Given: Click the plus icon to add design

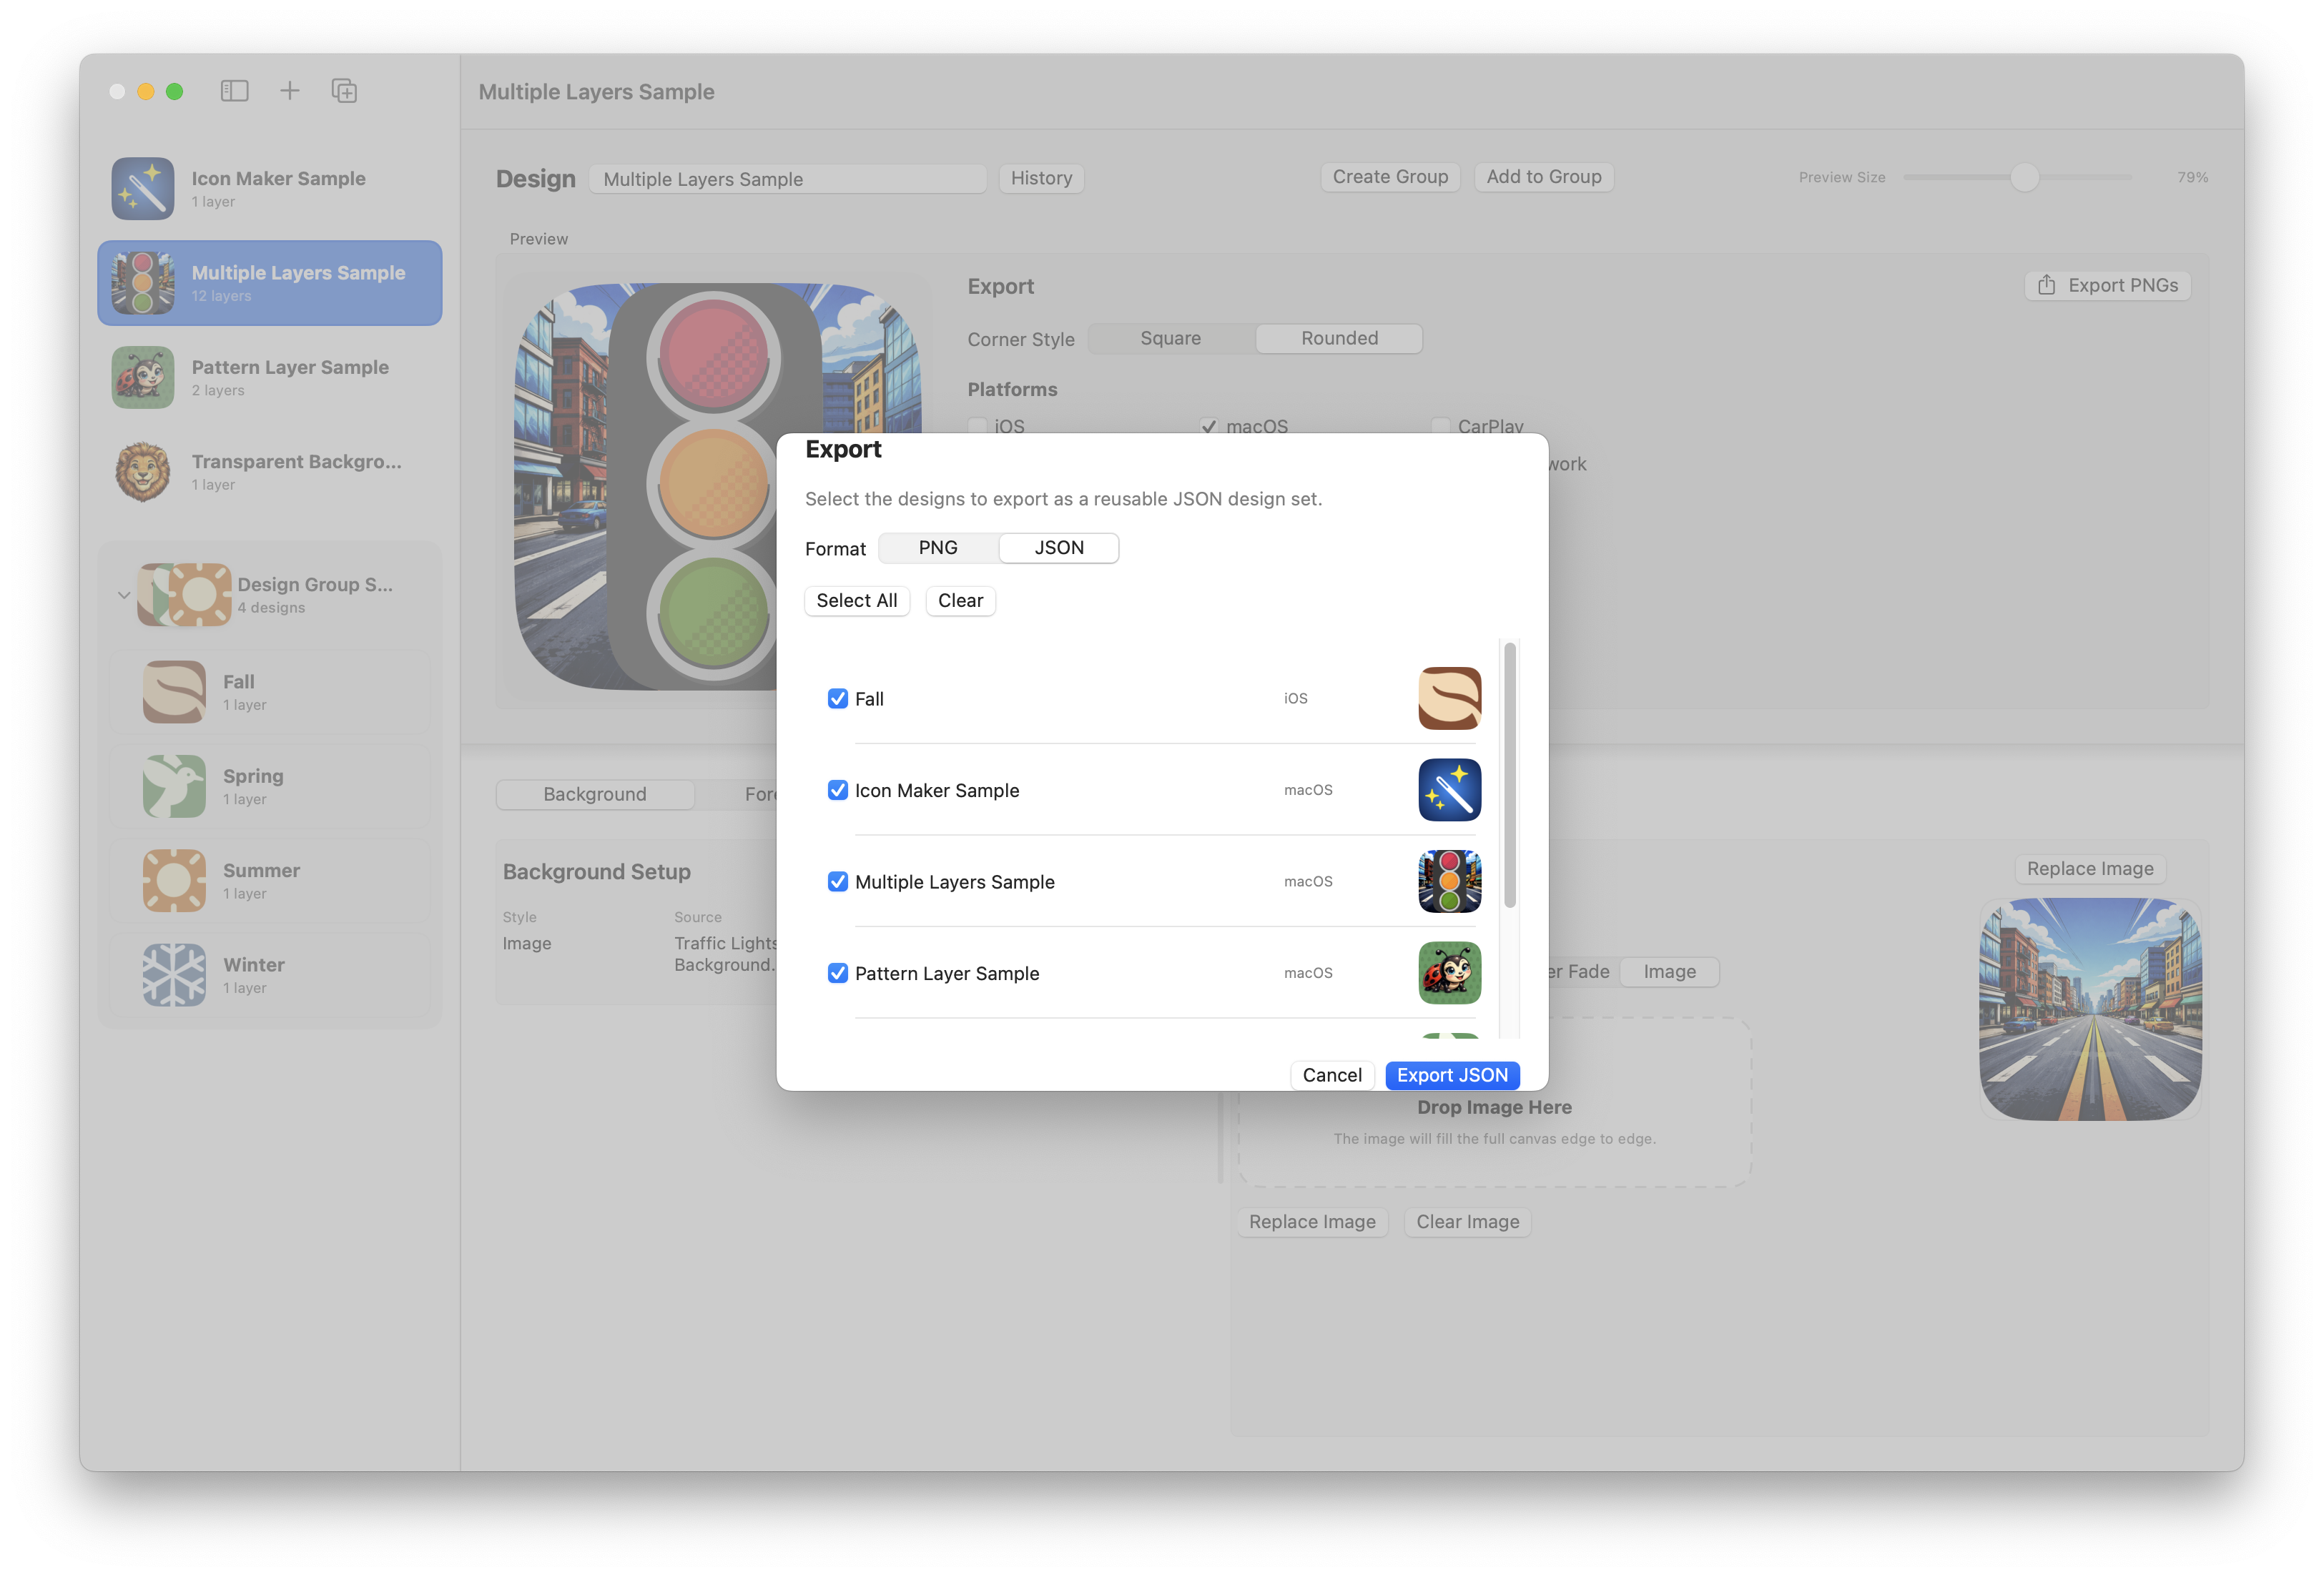Looking at the screenshot, I should coord(290,91).
